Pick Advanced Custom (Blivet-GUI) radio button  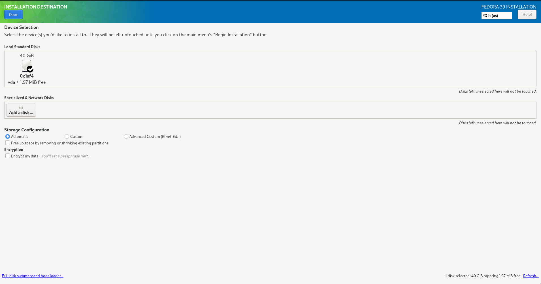(126, 136)
